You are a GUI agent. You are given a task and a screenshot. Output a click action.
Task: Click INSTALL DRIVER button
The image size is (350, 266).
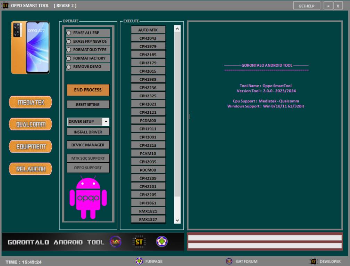pos(88,132)
